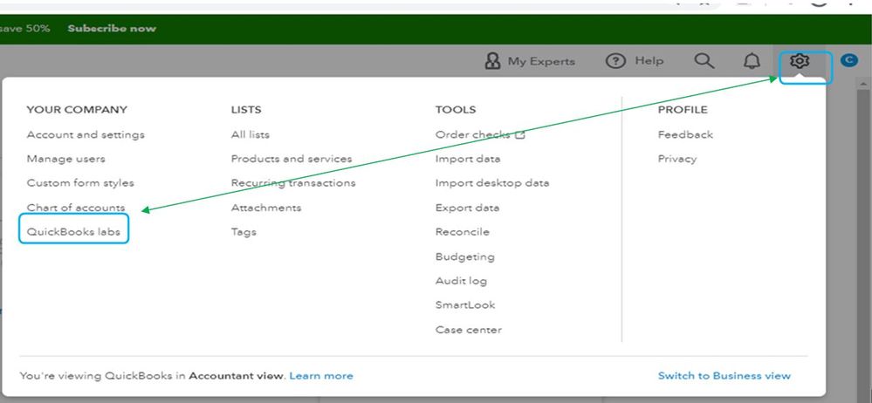The image size is (872, 403).
Task: Select Tags under Lists
Action: point(244,232)
